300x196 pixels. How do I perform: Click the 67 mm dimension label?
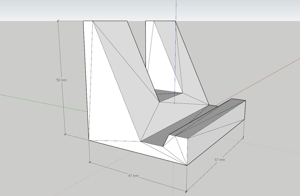[219, 160]
